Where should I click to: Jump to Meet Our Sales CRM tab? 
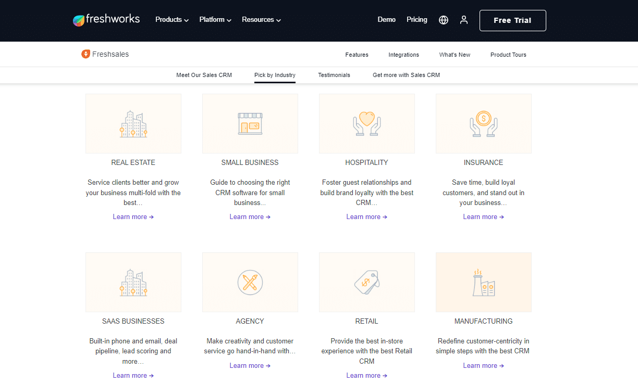[x=204, y=75]
